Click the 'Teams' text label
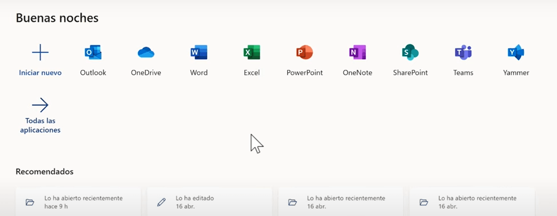 click(463, 73)
